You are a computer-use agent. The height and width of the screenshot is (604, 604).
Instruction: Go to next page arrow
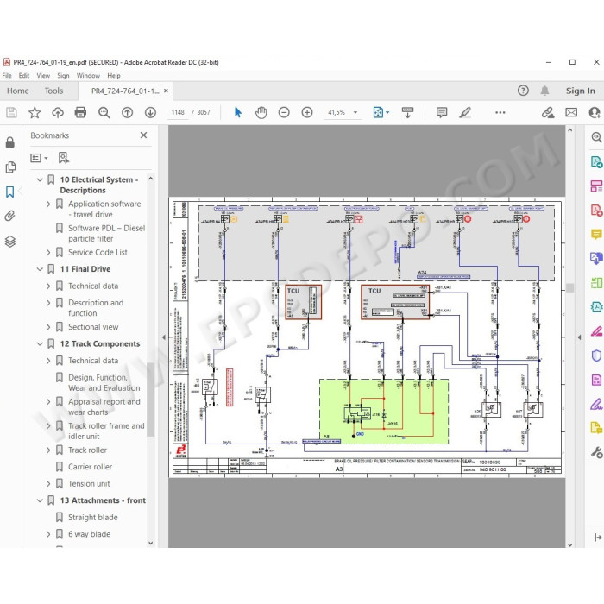150,112
